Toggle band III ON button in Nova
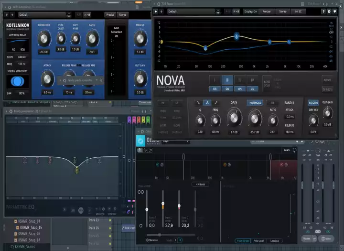 pos(240,89)
